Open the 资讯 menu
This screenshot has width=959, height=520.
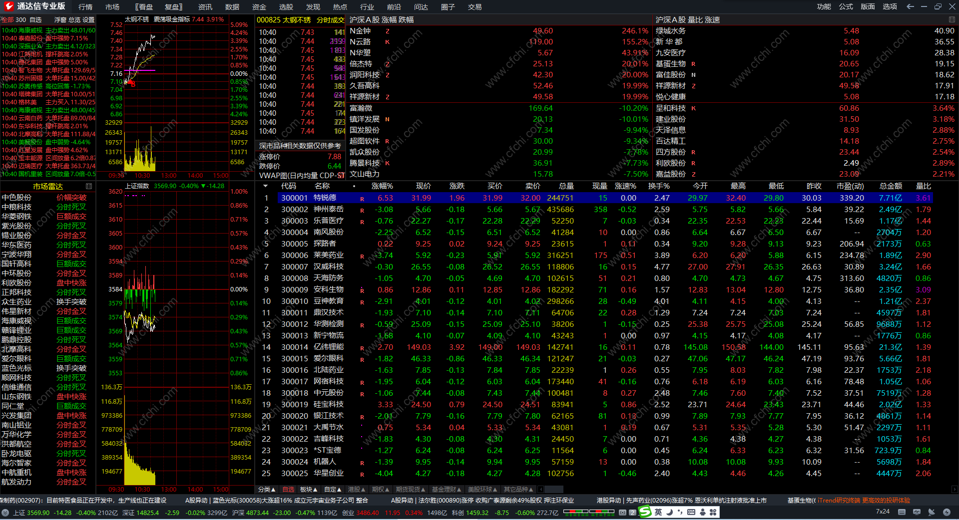pyautogui.click(x=205, y=7)
